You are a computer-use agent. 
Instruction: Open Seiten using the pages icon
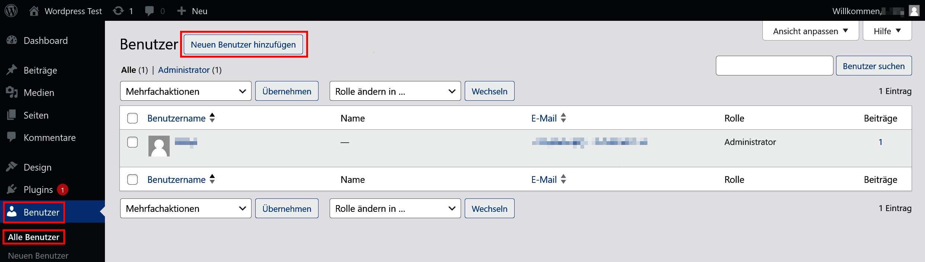click(x=12, y=115)
